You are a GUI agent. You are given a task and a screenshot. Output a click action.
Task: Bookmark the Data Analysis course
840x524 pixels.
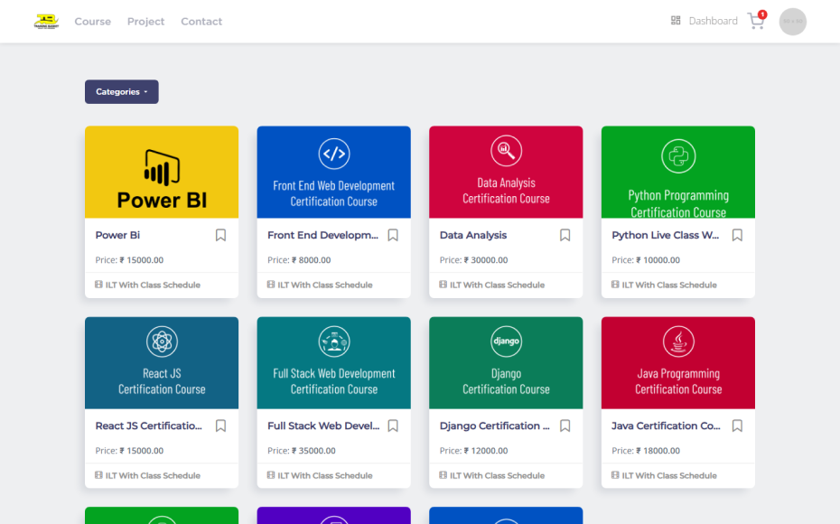[565, 235]
